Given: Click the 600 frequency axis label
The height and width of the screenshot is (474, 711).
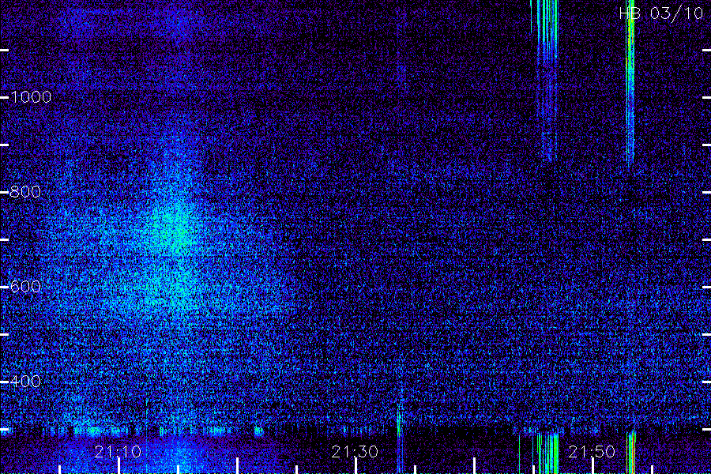Looking at the screenshot, I should pos(25,287).
